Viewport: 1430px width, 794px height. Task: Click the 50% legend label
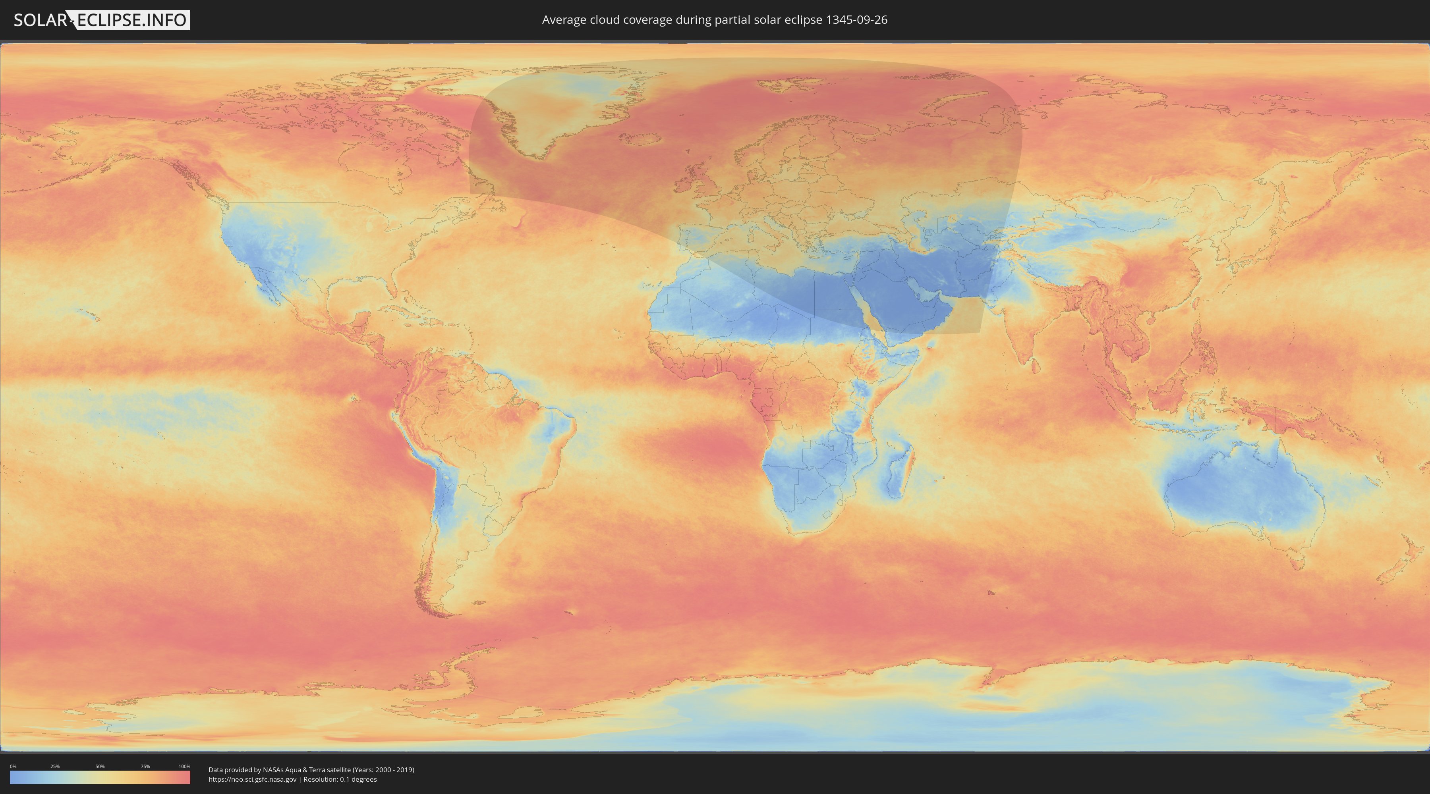[100, 766]
